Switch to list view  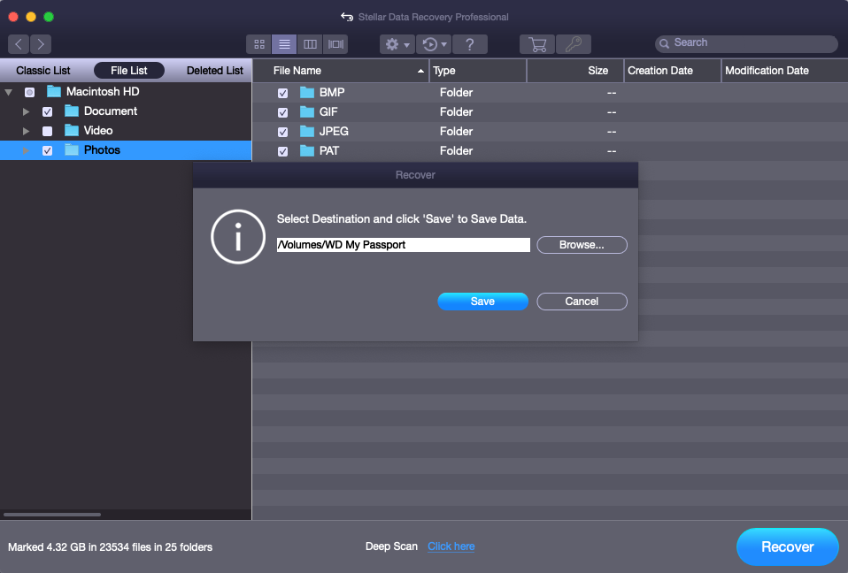coord(284,43)
